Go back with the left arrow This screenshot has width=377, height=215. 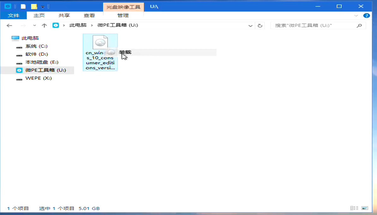pyautogui.click(x=9, y=26)
